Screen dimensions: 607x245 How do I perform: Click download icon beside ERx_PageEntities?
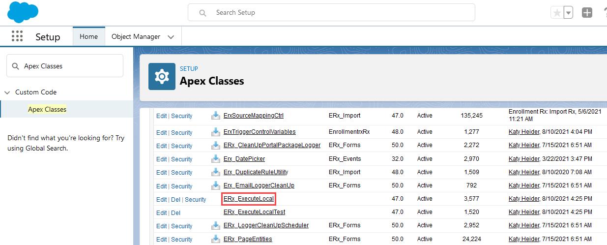point(216,239)
